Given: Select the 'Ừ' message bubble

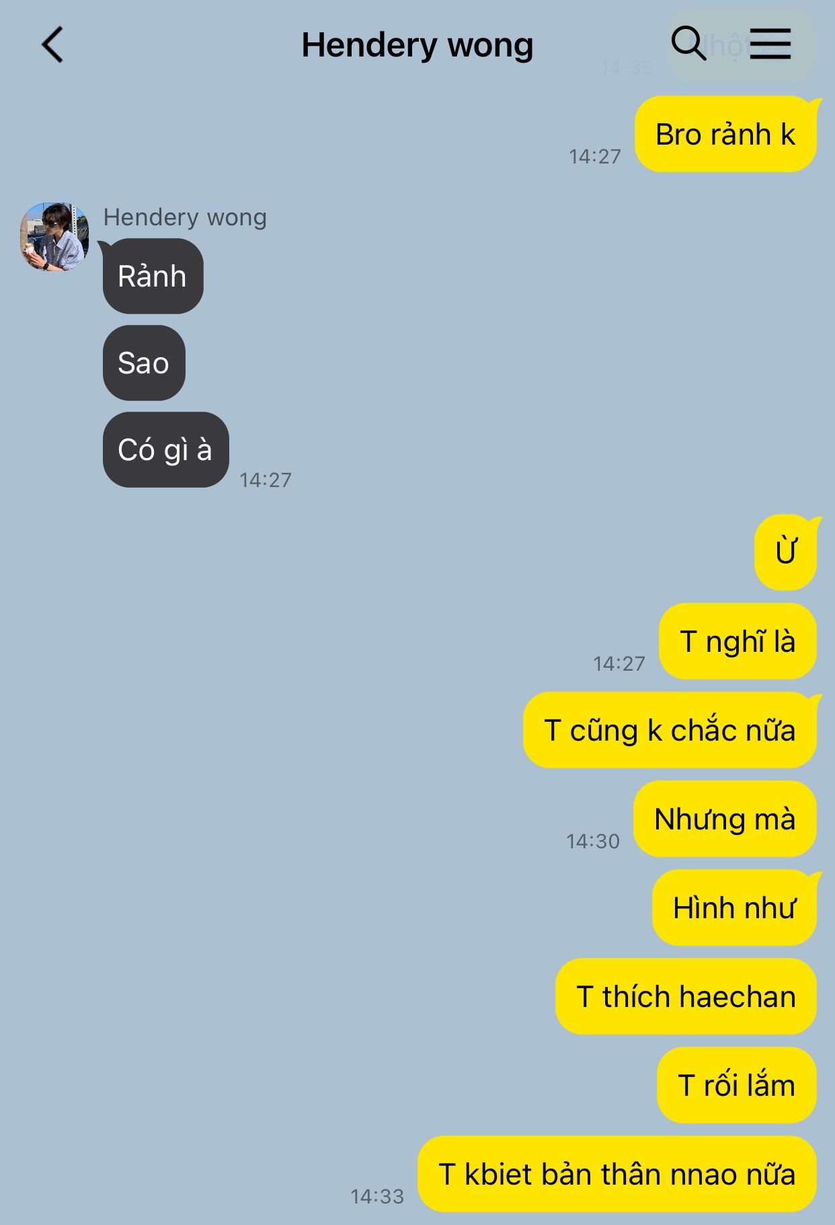Looking at the screenshot, I should tap(785, 553).
